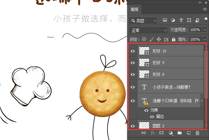
Task: Filter layers by text type
Action: [x=181, y=20]
